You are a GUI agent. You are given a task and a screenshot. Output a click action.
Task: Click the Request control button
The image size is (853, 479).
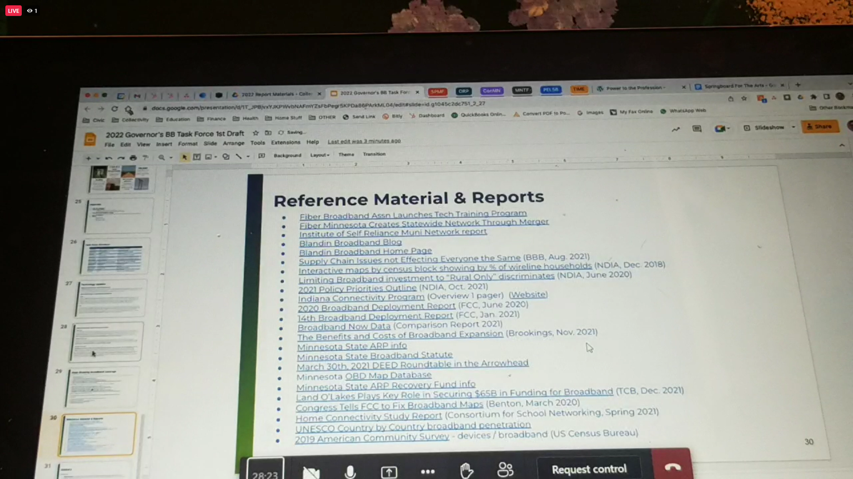[589, 469]
